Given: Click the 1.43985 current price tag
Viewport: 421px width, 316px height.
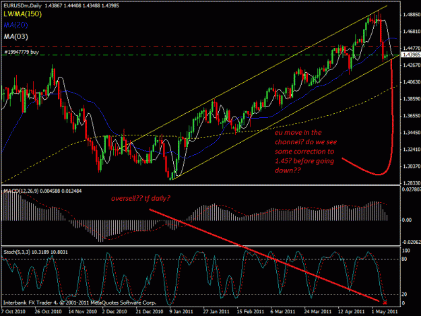Looking at the screenshot, I should pyautogui.click(x=411, y=55).
